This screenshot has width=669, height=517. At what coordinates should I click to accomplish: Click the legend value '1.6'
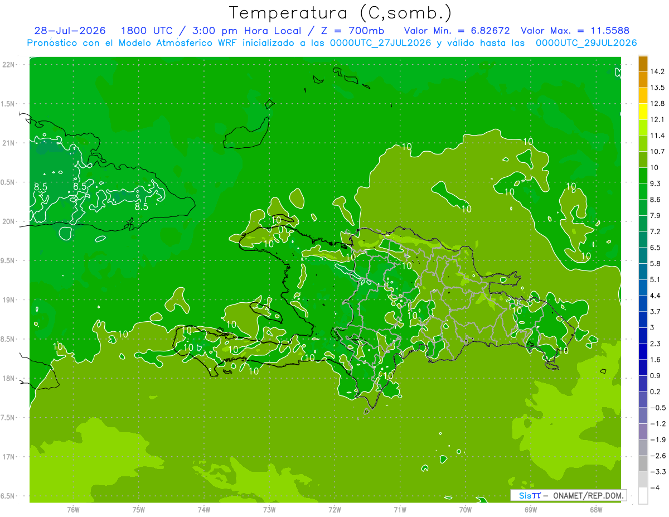pyautogui.click(x=656, y=360)
